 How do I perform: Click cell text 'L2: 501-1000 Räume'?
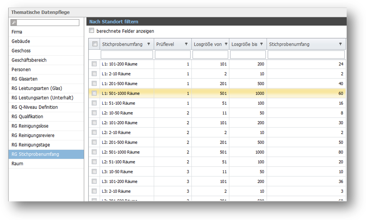[x=121, y=152]
